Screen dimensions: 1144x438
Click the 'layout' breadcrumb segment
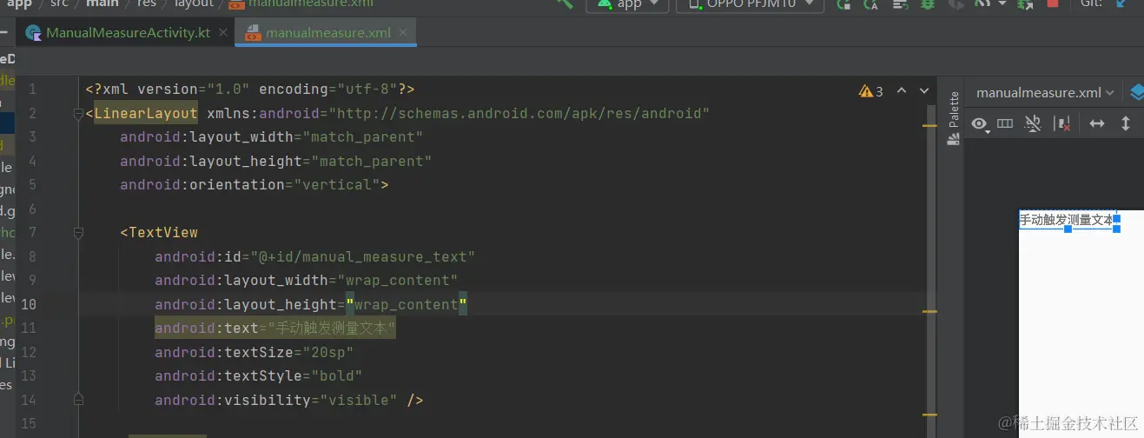(x=193, y=3)
